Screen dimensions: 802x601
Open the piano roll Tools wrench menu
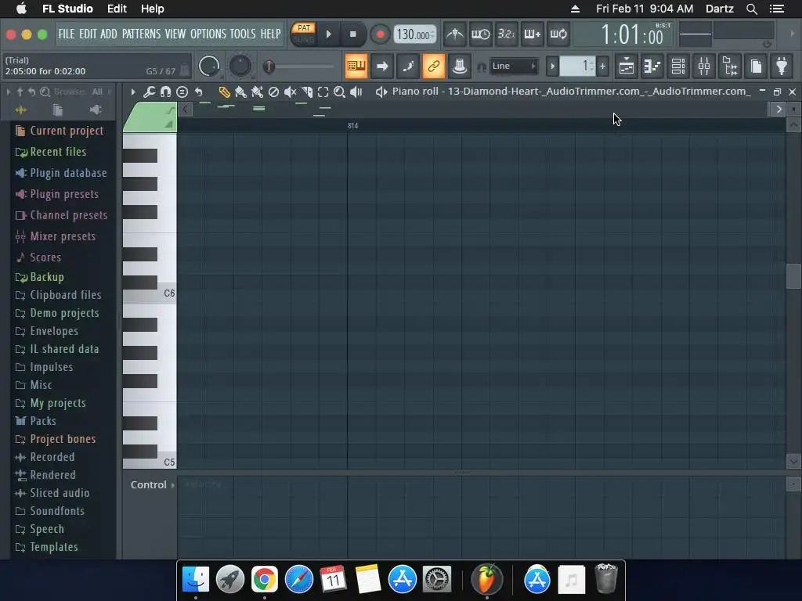(x=149, y=92)
